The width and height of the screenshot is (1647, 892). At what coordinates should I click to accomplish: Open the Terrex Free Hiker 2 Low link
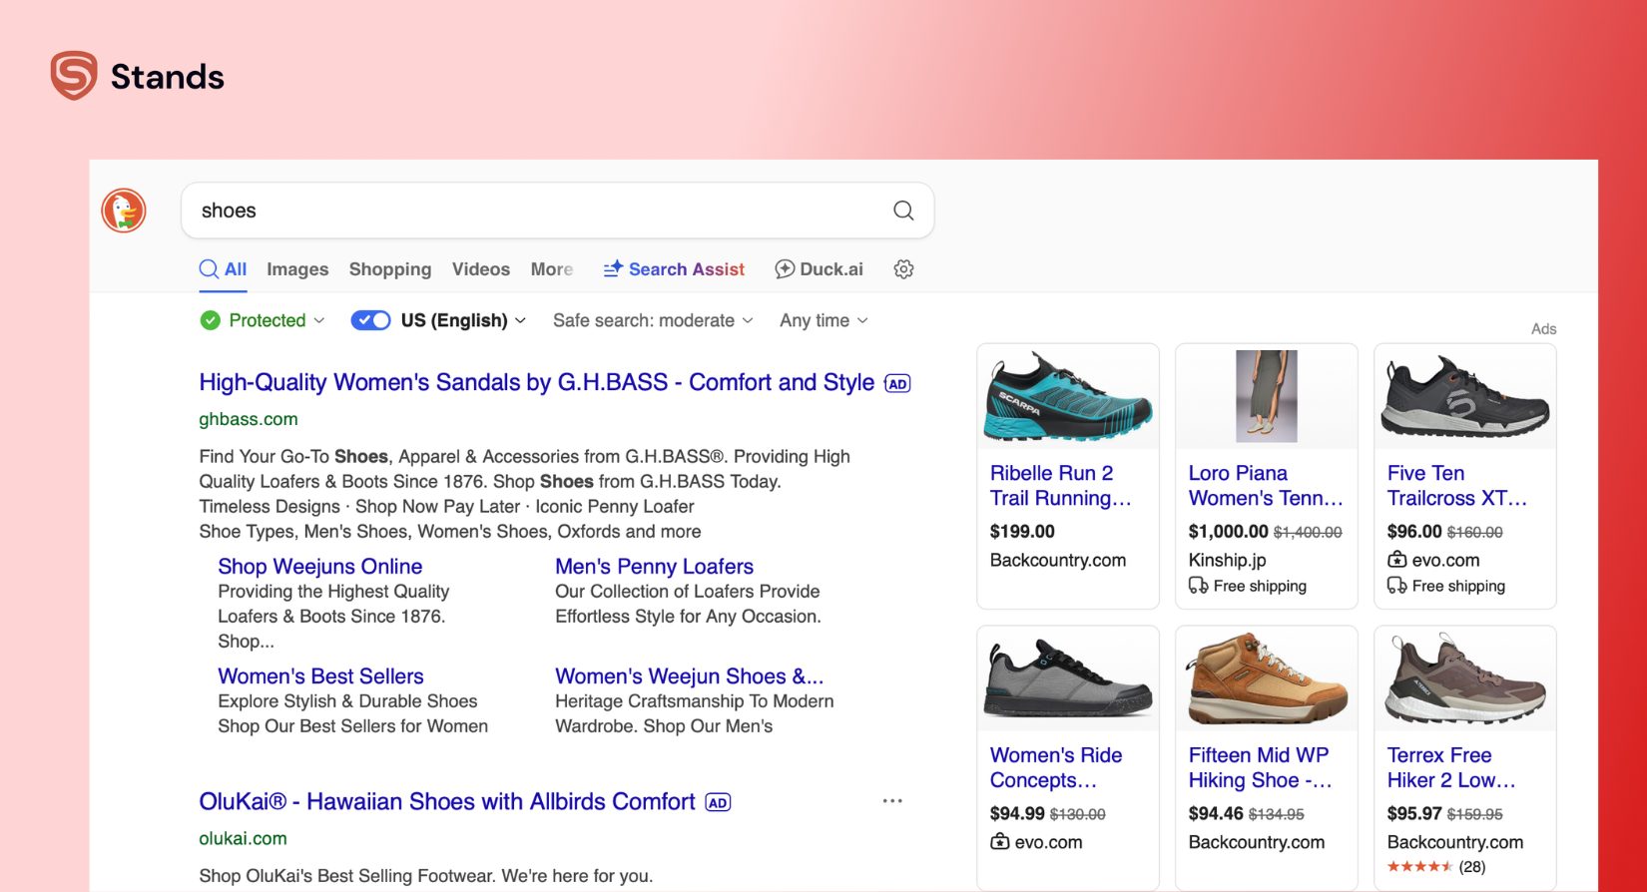1451,767
